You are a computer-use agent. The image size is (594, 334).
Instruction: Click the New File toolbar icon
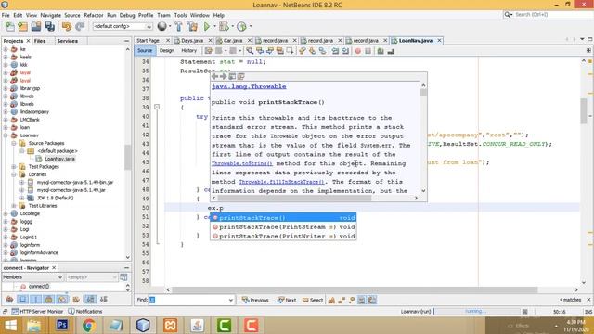10,27
